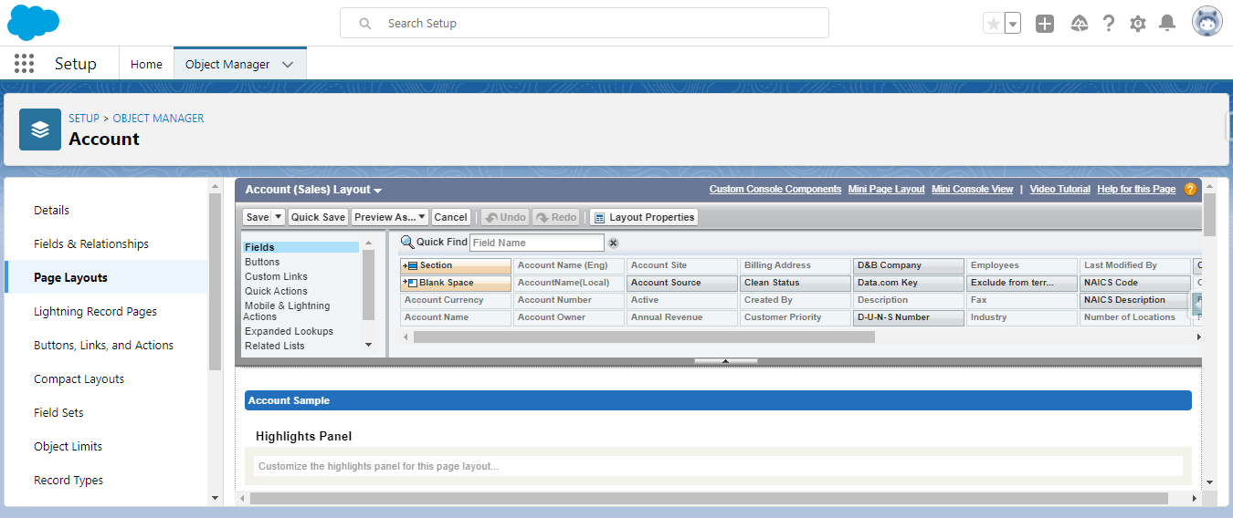Open the Setup gear menu
The width and height of the screenshot is (1233, 518).
pos(1137,24)
